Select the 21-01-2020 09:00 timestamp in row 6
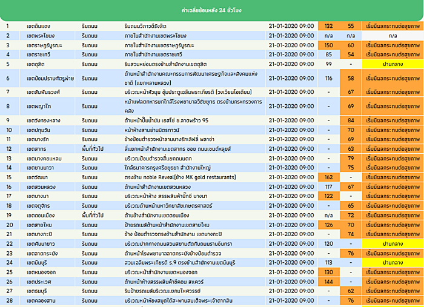 pos(291,78)
